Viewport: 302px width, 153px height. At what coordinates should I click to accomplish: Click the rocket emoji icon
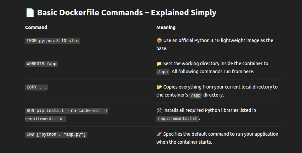point(159,134)
